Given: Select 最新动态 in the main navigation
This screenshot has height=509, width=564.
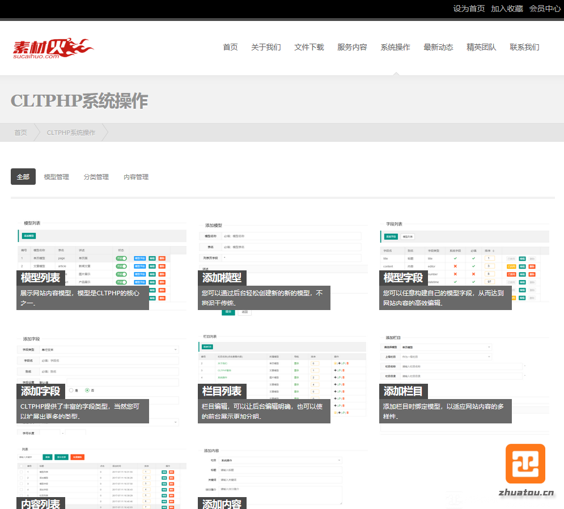Looking at the screenshot, I should [x=438, y=47].
